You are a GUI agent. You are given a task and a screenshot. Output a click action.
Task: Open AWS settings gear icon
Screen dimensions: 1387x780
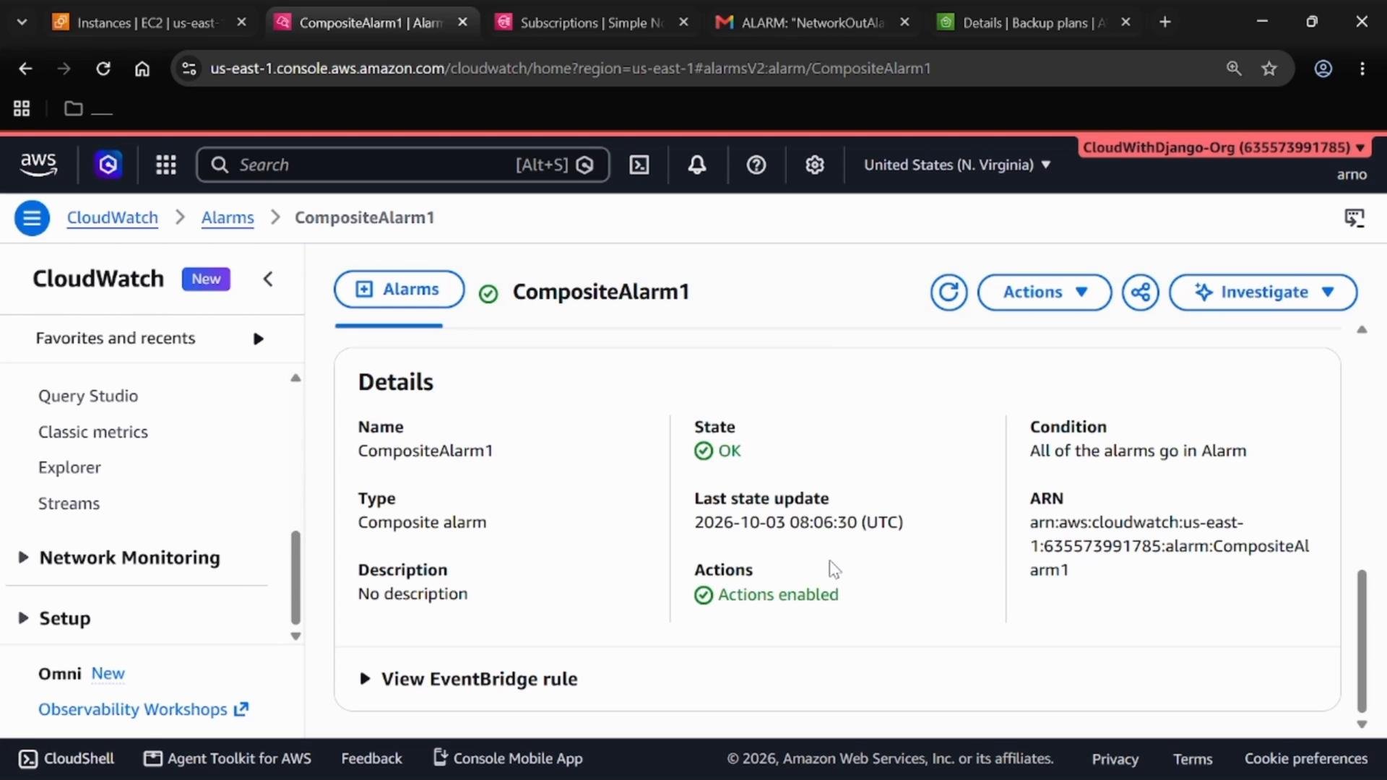(815, 165)
